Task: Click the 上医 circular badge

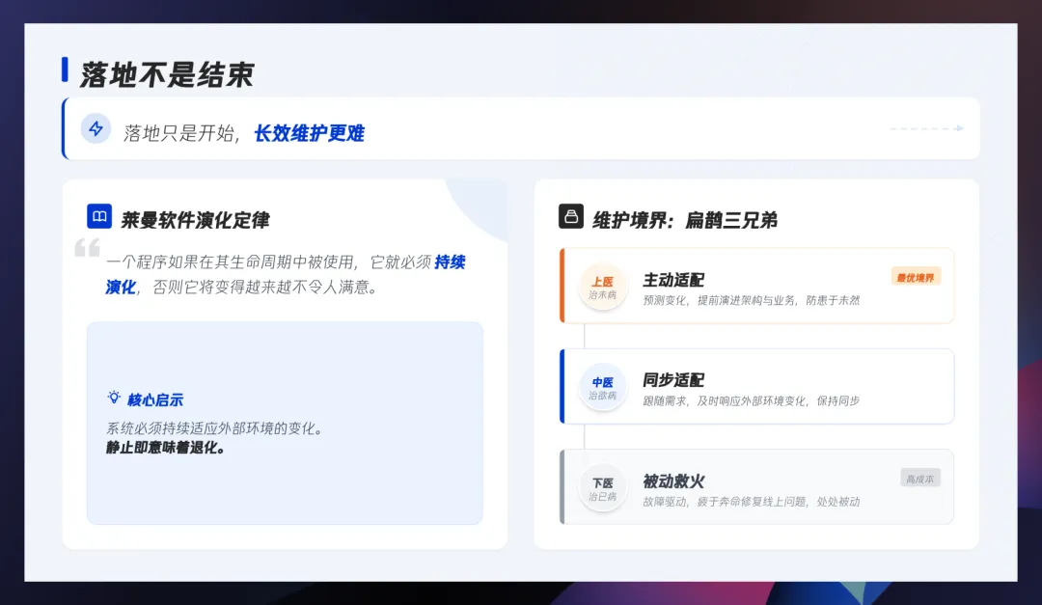Action: click(602, 287)
